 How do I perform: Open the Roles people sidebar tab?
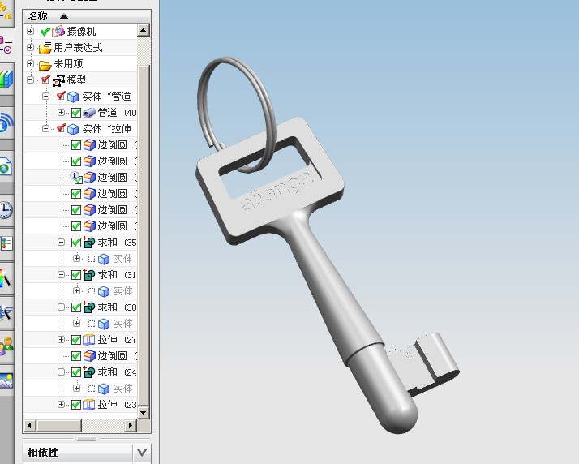point(6,346)
